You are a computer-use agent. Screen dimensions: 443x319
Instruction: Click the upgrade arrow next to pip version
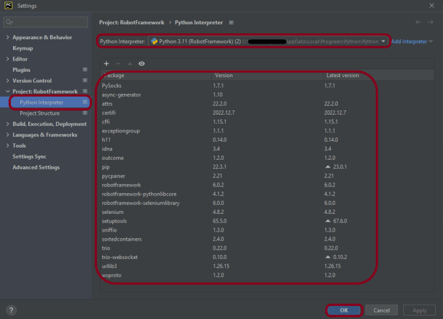[x=328, y=168]
